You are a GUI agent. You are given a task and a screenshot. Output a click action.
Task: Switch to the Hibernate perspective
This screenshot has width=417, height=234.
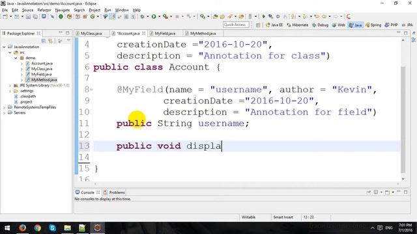click(x=298, y=25)
